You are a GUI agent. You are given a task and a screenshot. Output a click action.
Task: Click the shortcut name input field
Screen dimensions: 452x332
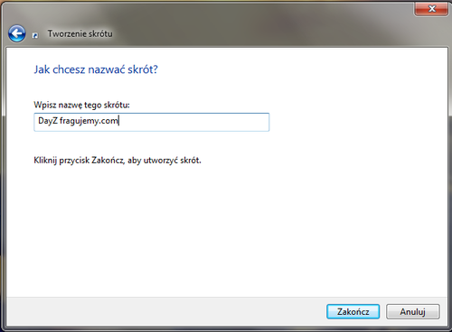coord(151,122)
